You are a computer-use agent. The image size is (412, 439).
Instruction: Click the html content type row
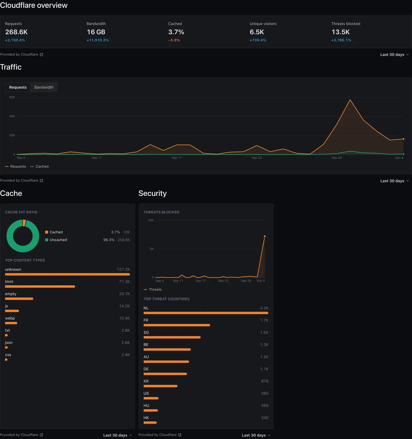pos(67,284)
